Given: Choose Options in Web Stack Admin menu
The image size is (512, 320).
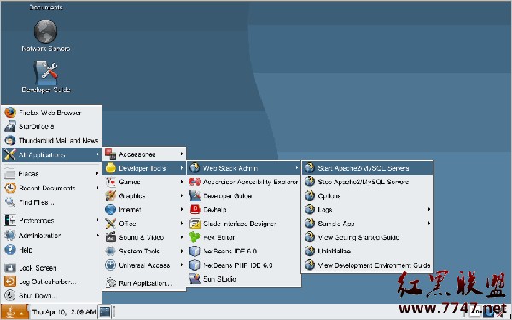Looking at the screenshot, I should click(x=367, y=196).
